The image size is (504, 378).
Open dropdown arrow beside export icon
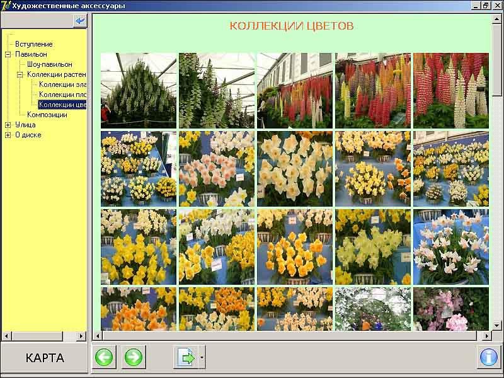coord(202,358)
